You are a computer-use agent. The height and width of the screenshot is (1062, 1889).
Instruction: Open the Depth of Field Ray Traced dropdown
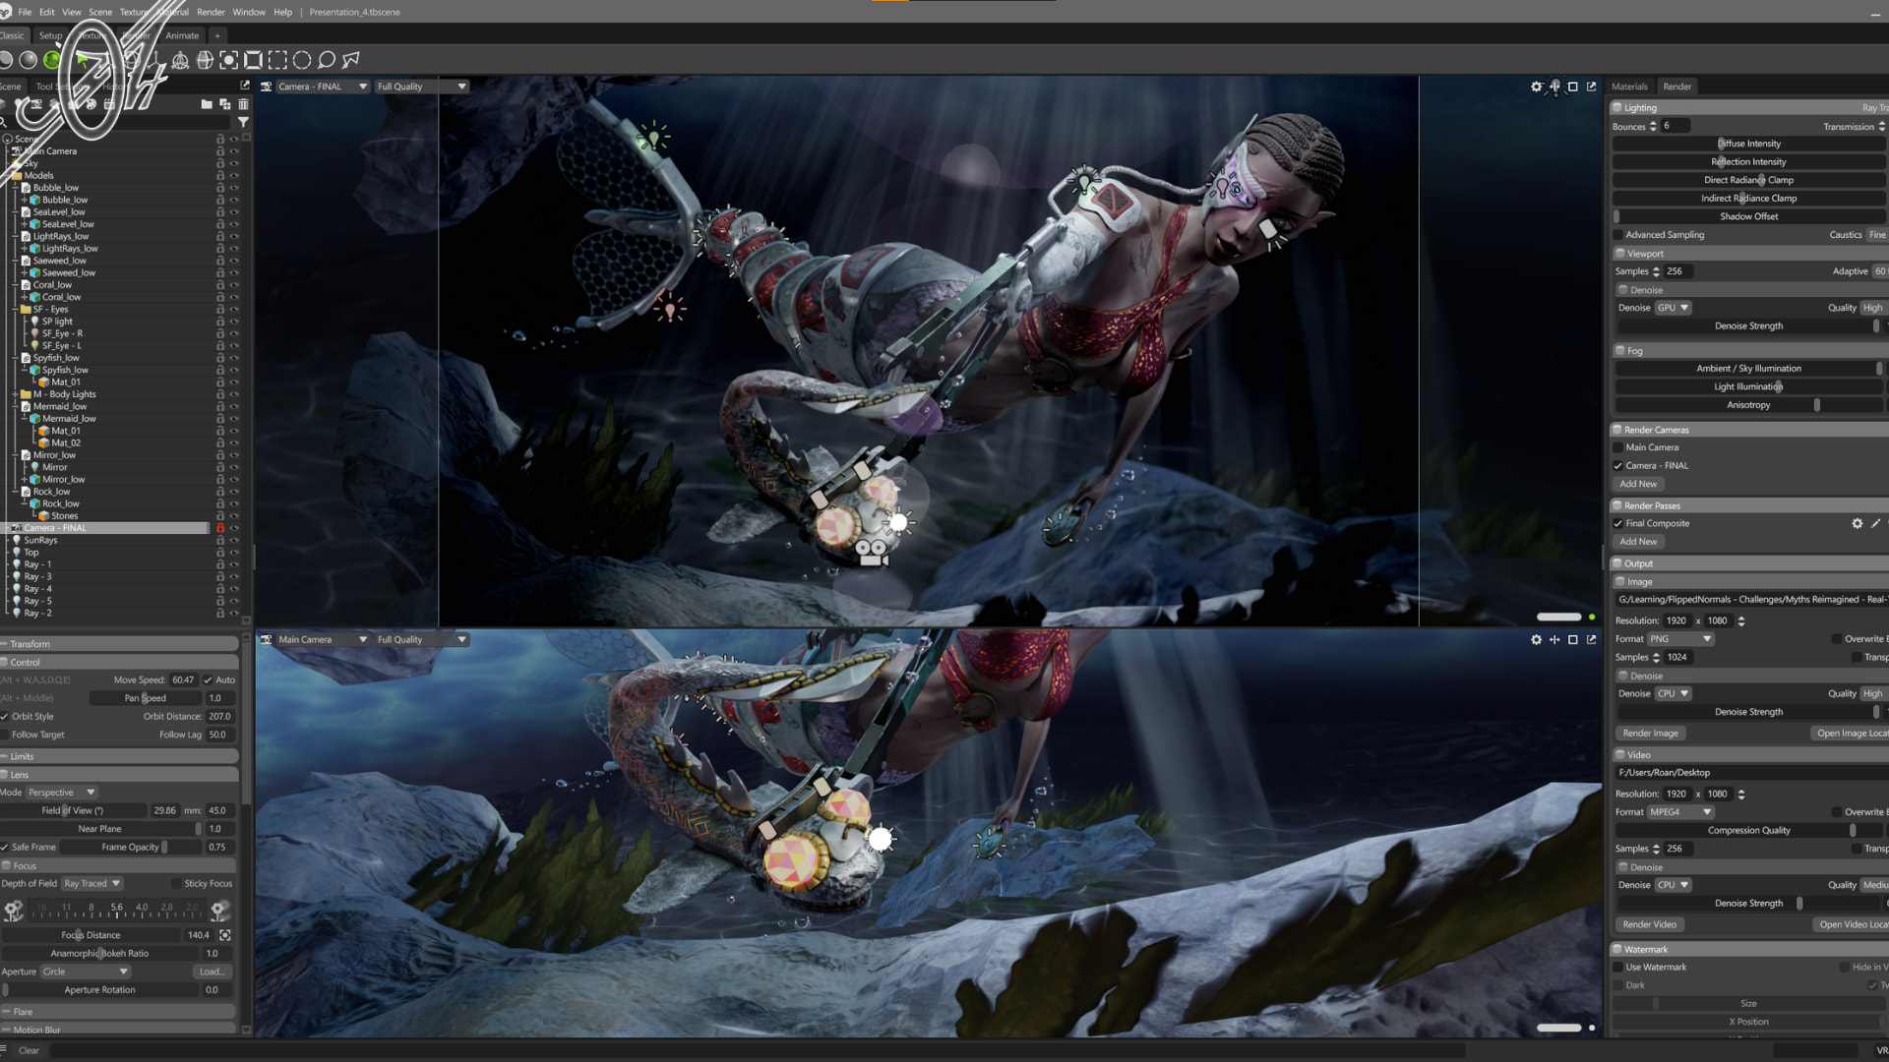(92, 883)
